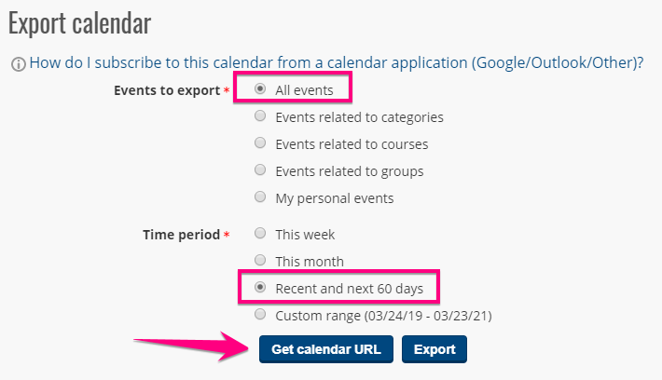This screenshot has width=662, height=380.
Task: Pick Events related to groups option
Action: tap(260, 171)
